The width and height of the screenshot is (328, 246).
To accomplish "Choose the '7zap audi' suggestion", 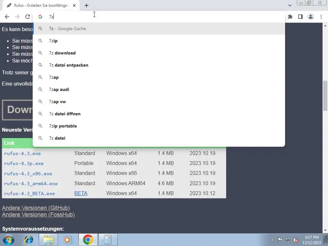I will coord(159,89).
